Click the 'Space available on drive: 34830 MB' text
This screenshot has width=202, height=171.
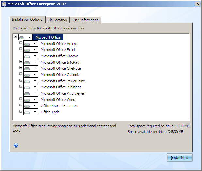(x=155, y=132)
